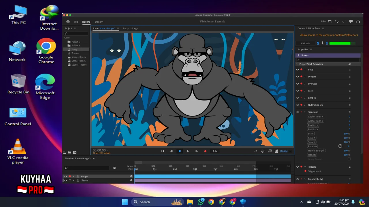Toggle the camera face-tracking icon
This screenshot has width=369, height=207.
(x=318, y=43)
